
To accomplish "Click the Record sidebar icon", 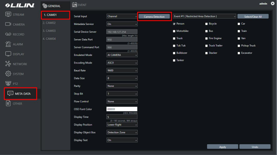I will pyautogui.click(x=8, y=34).
